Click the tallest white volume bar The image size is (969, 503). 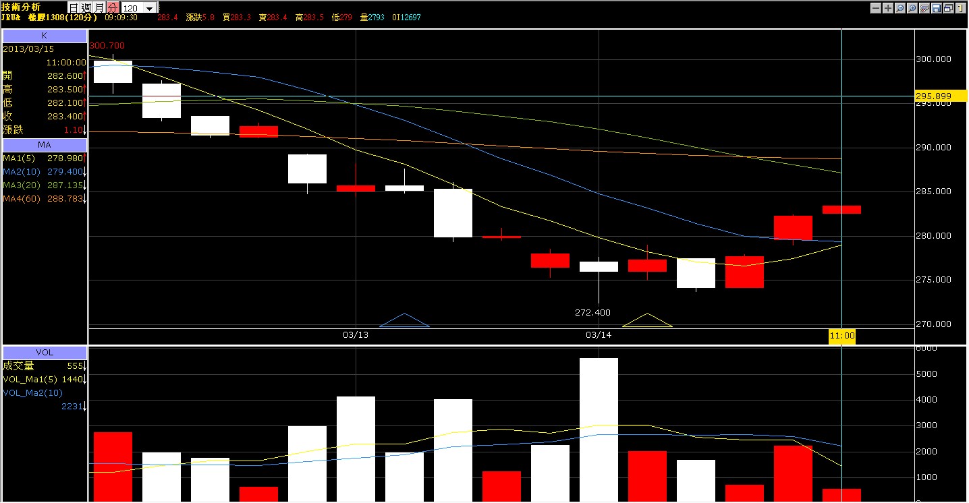coord(599,430)
